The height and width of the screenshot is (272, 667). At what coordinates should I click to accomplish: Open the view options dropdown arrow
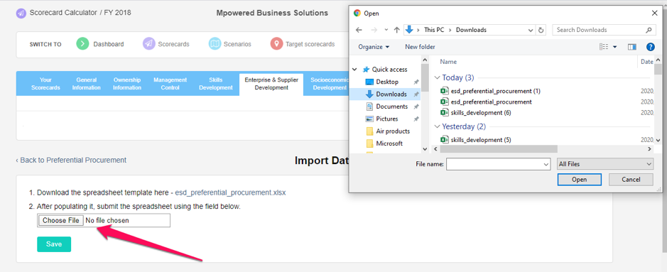pyautogui.click(x=614, y=47)
